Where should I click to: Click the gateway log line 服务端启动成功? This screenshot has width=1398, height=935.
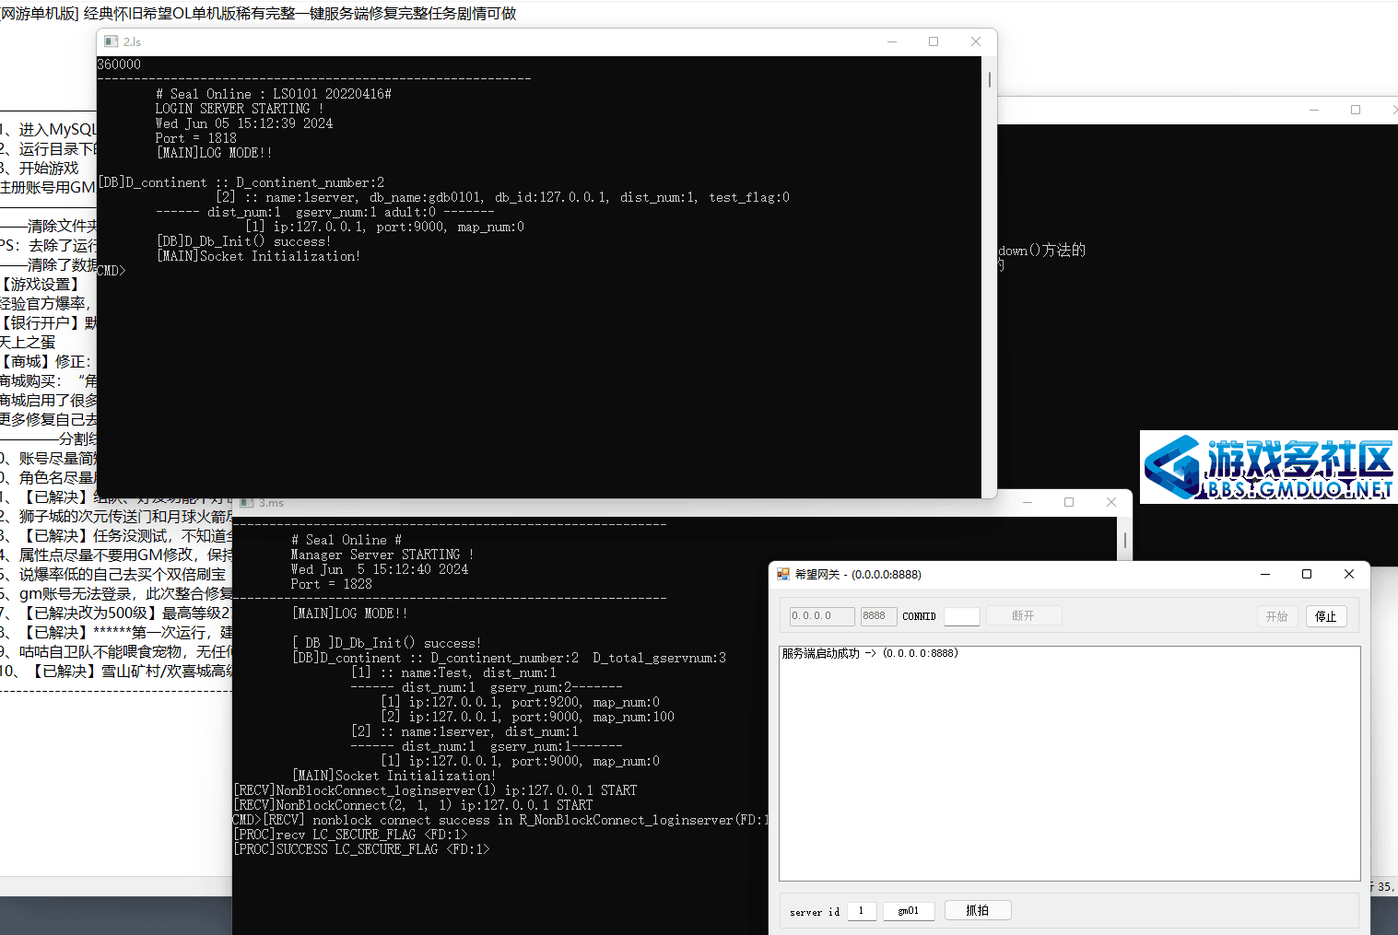pyautogui.click(x=870, y=653)
